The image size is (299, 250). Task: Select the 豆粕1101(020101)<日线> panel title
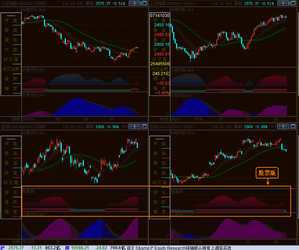pyautogui.click(x=24, y=126)
